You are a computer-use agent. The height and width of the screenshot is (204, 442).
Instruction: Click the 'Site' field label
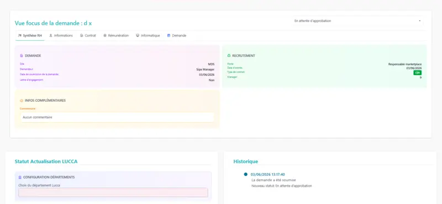click(22, 64)
